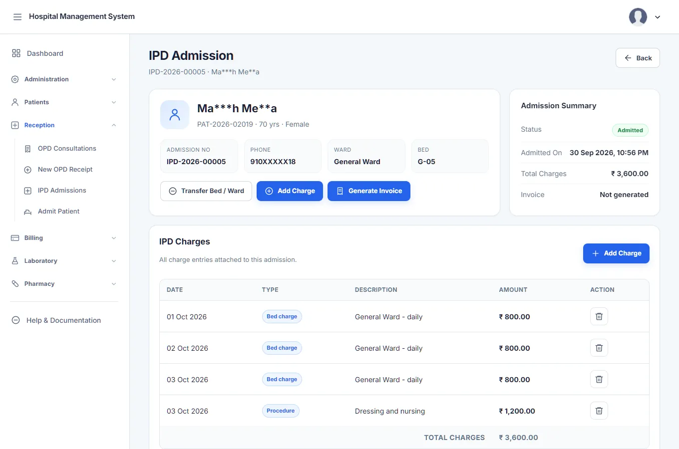Delete the 03 Oct 2026 bed charge

pyautogui.click(x=599, y=379)
